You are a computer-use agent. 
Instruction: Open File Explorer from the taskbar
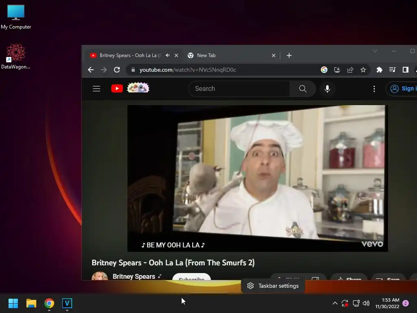(31, 303)
